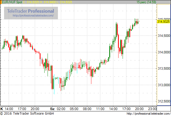Click the low value L: 314,9325 in header

[x=64, y=2]
